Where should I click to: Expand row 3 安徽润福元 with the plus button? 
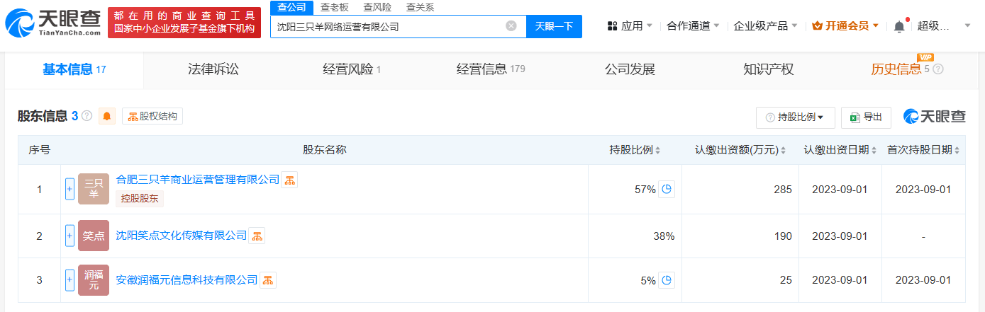click(x=69, y=280)
